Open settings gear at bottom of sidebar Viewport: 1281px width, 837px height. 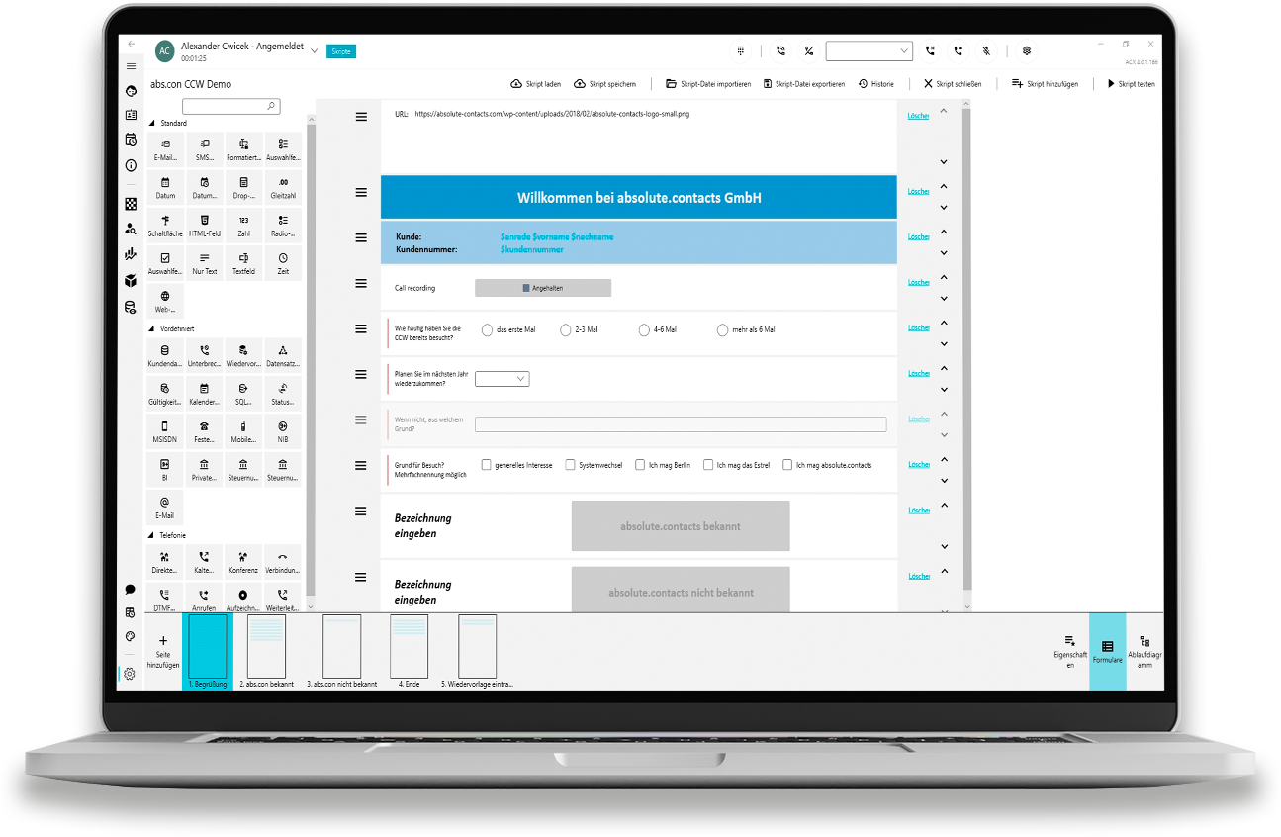click(130, 674)
